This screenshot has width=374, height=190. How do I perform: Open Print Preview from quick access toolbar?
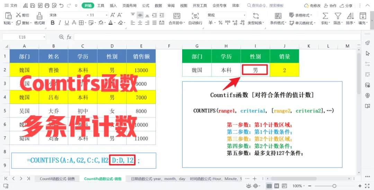(x=54, y=6)
